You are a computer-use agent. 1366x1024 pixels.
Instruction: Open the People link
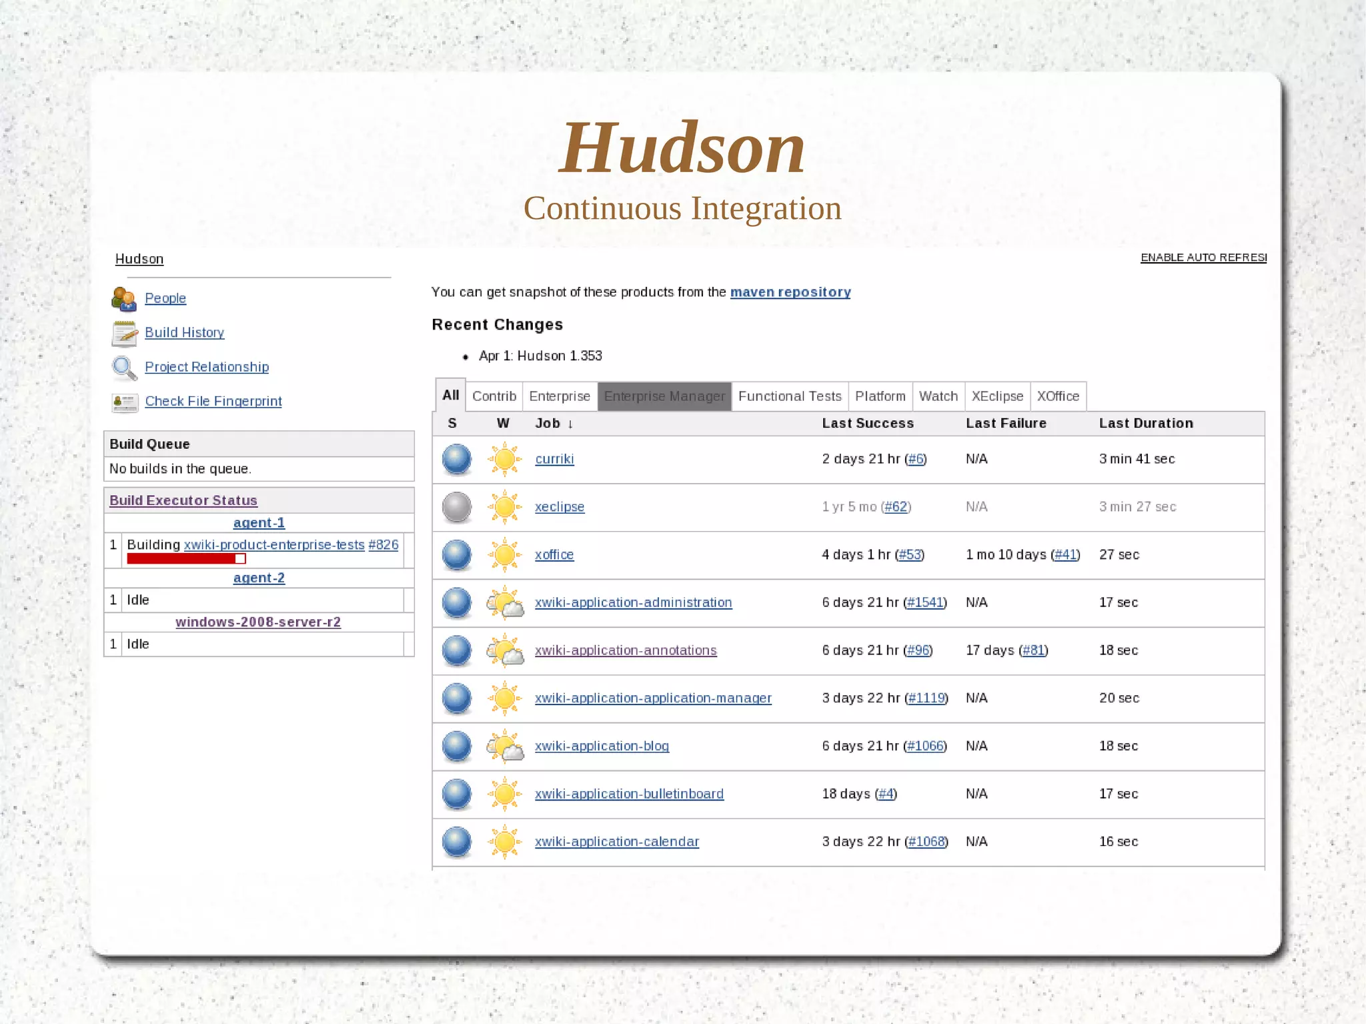(x=165, y=298)
